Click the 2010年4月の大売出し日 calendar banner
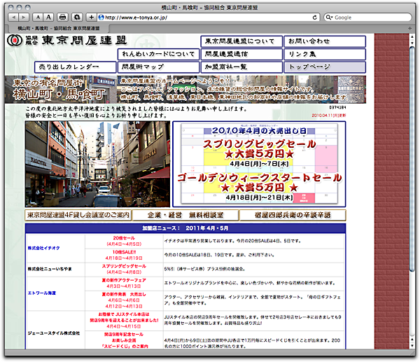Image resolution: width=420 pixels, height=362 pixels. click(x=259, y=164)
